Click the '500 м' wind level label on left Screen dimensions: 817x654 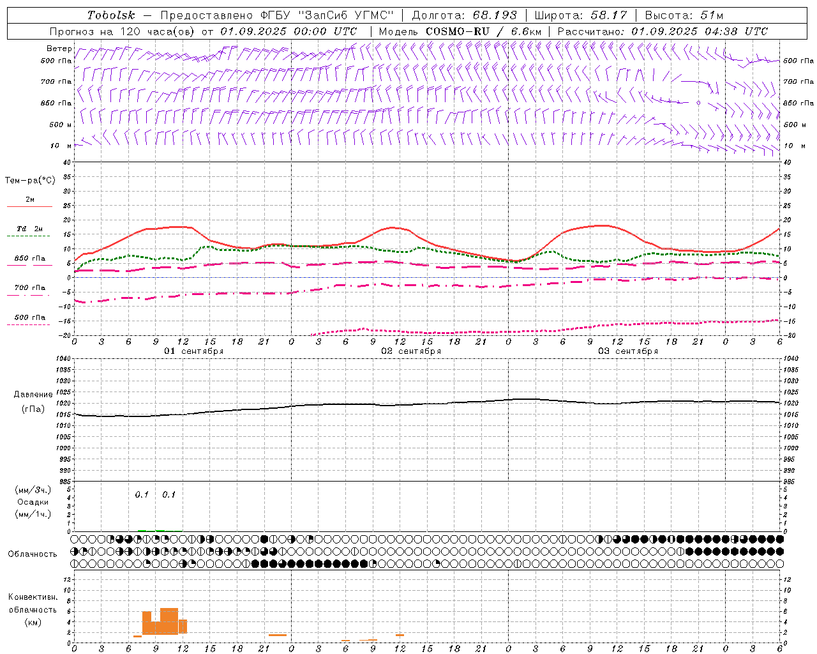pos(61,125)
